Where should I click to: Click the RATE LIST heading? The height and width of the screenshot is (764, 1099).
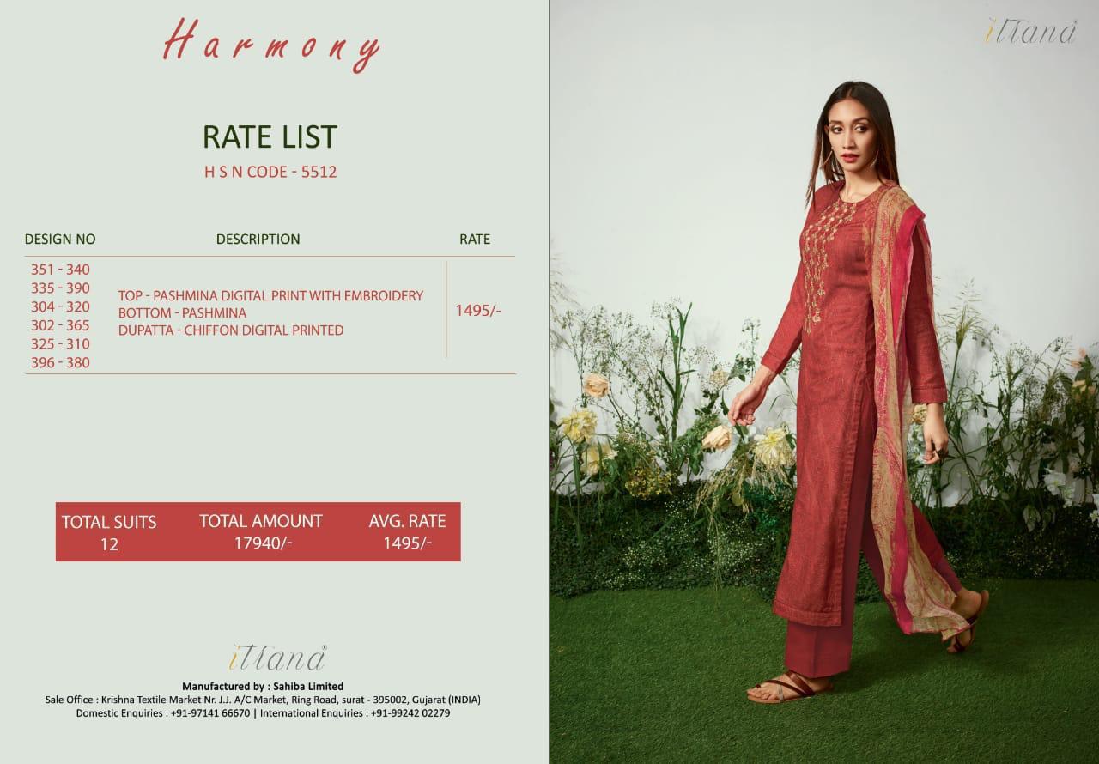pyautogui.click(x=270, y=137)
